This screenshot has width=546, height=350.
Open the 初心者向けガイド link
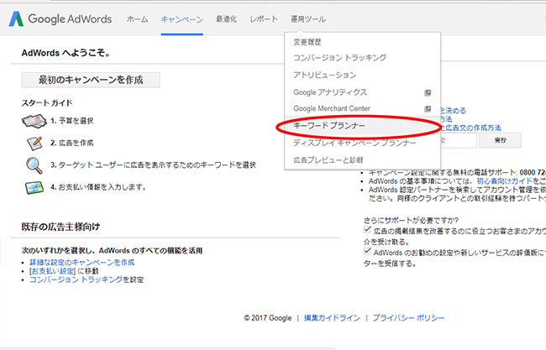(x=505, y=181)
